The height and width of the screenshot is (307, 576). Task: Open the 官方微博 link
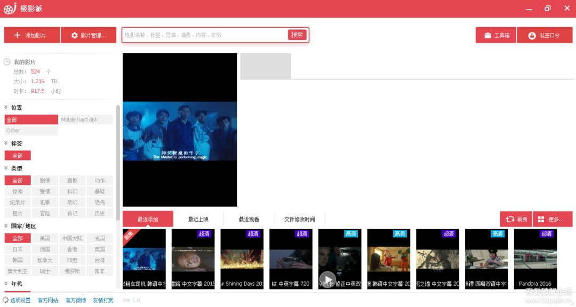[x=76, y=301]
